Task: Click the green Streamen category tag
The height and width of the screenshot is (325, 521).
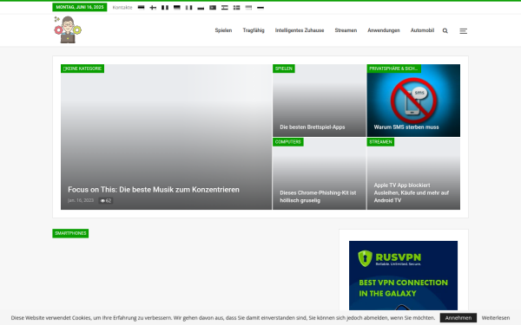Action: coord(380,142)
